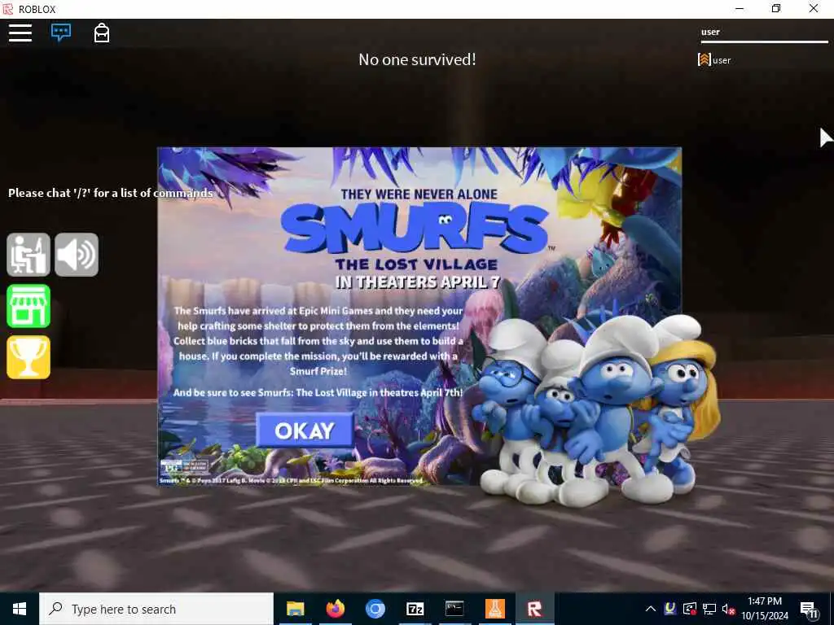Expand the hidden system tray icons
The image size is (834, 625).
coord(651,609)
